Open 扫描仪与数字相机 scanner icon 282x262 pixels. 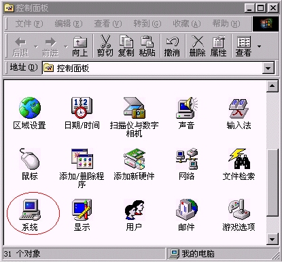tap(134, 108)
